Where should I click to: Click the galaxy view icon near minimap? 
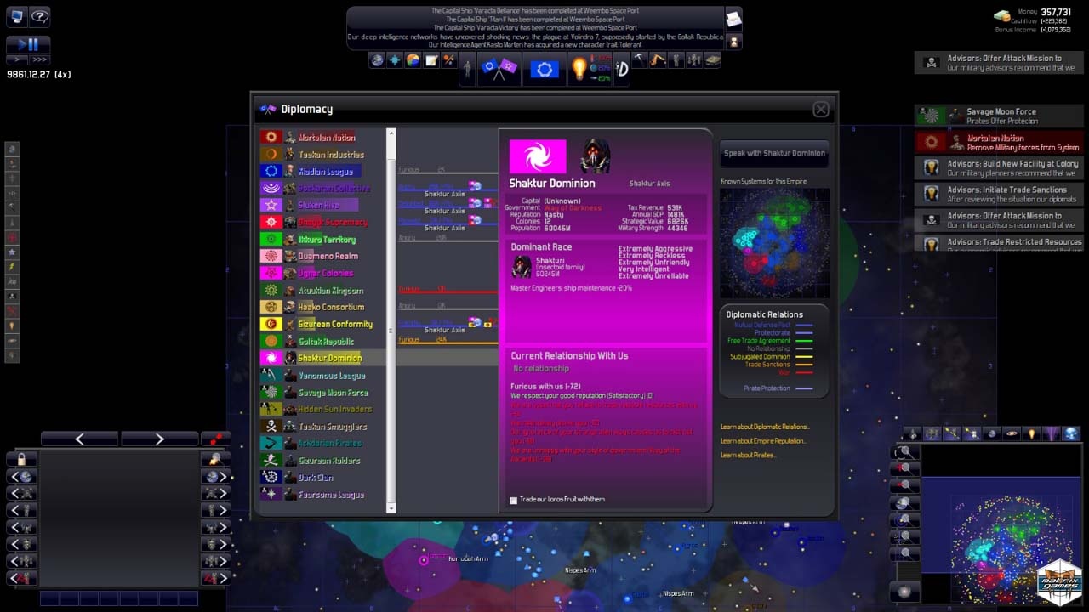click(x=904, y=591)
